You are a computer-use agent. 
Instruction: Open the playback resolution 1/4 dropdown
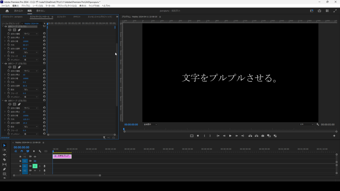306,124
